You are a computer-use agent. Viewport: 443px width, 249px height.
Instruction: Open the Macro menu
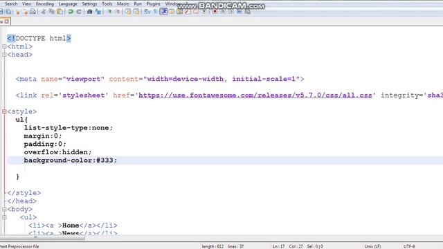[x=123, y=3]
